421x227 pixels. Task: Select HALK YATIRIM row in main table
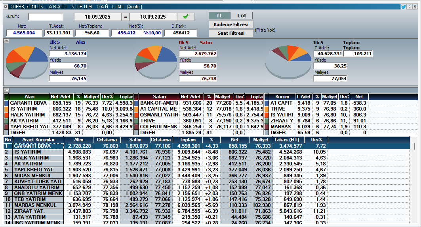206,158
